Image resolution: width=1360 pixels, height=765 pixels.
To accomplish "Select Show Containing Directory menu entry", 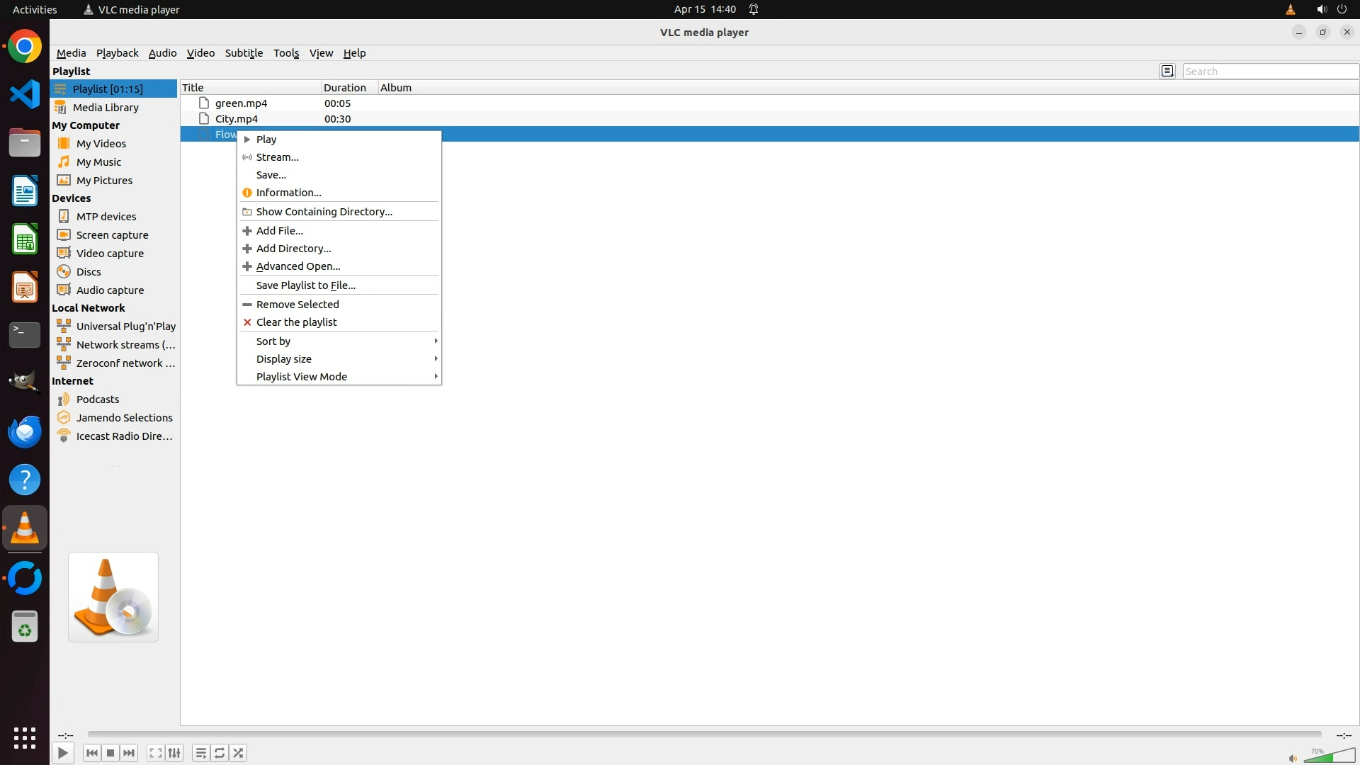I will pos(324,212).
